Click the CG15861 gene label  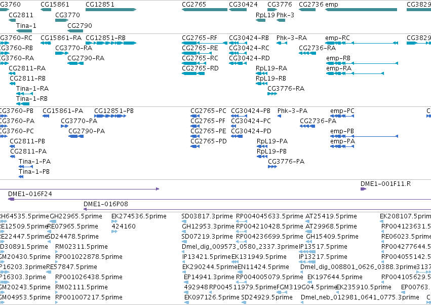point(55,5)
